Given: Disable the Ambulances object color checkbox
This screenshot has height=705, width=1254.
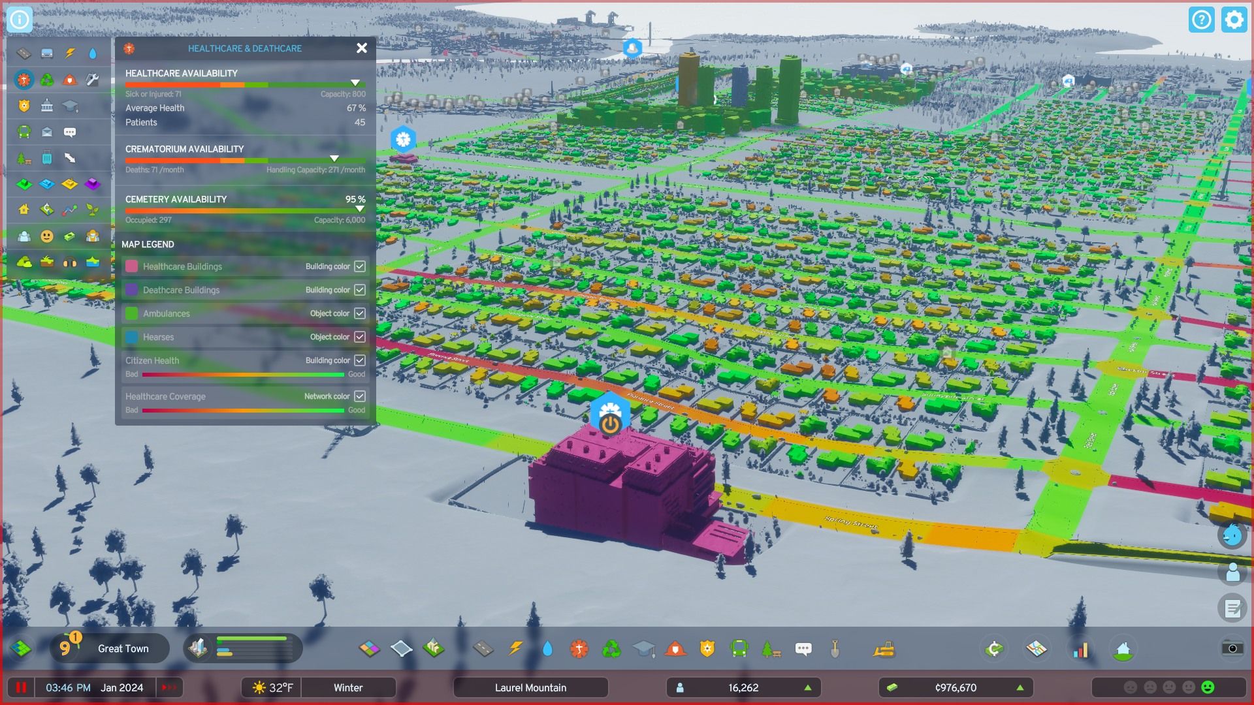Looking at the screenshot, I should coord(360,313).
